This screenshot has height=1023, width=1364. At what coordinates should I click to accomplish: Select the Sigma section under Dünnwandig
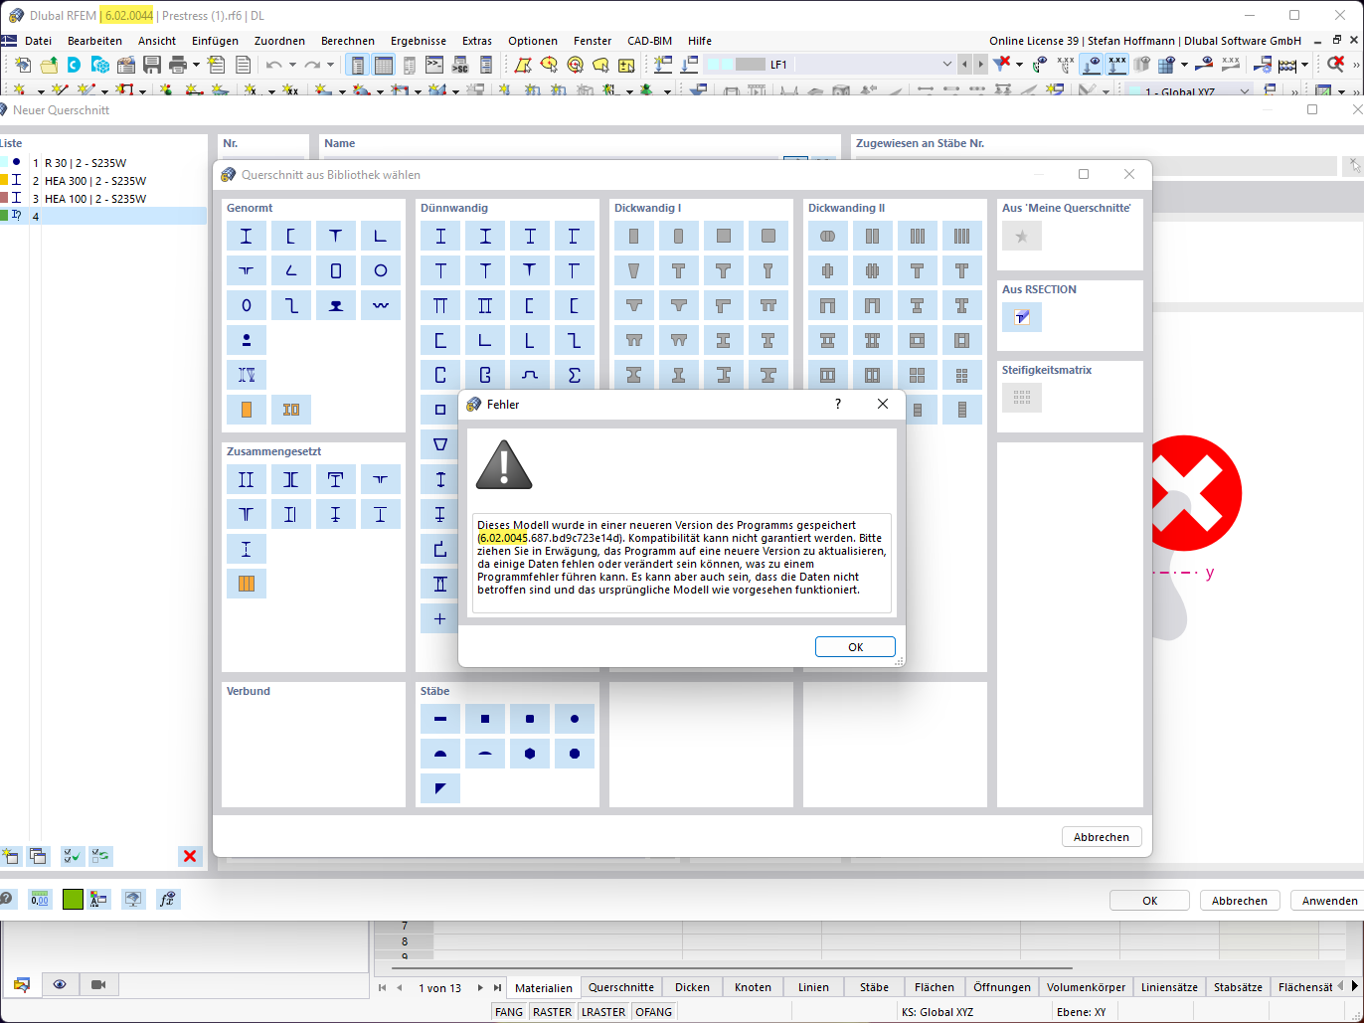(574, 375)
